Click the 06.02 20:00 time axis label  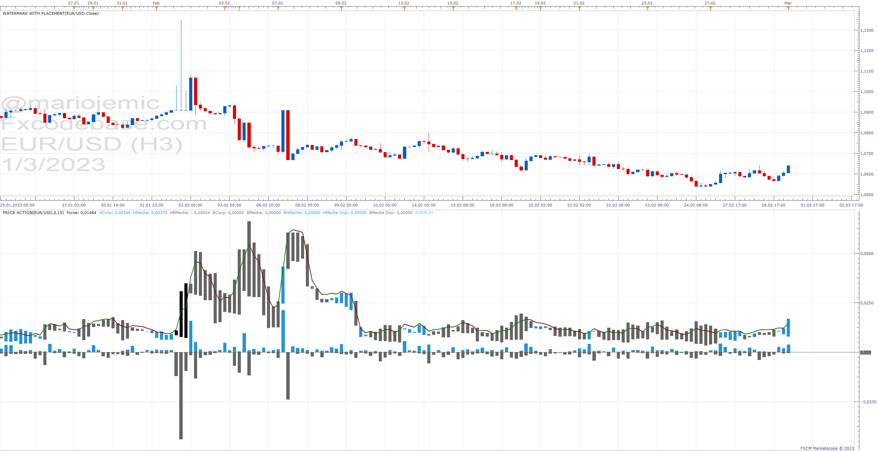268,205
